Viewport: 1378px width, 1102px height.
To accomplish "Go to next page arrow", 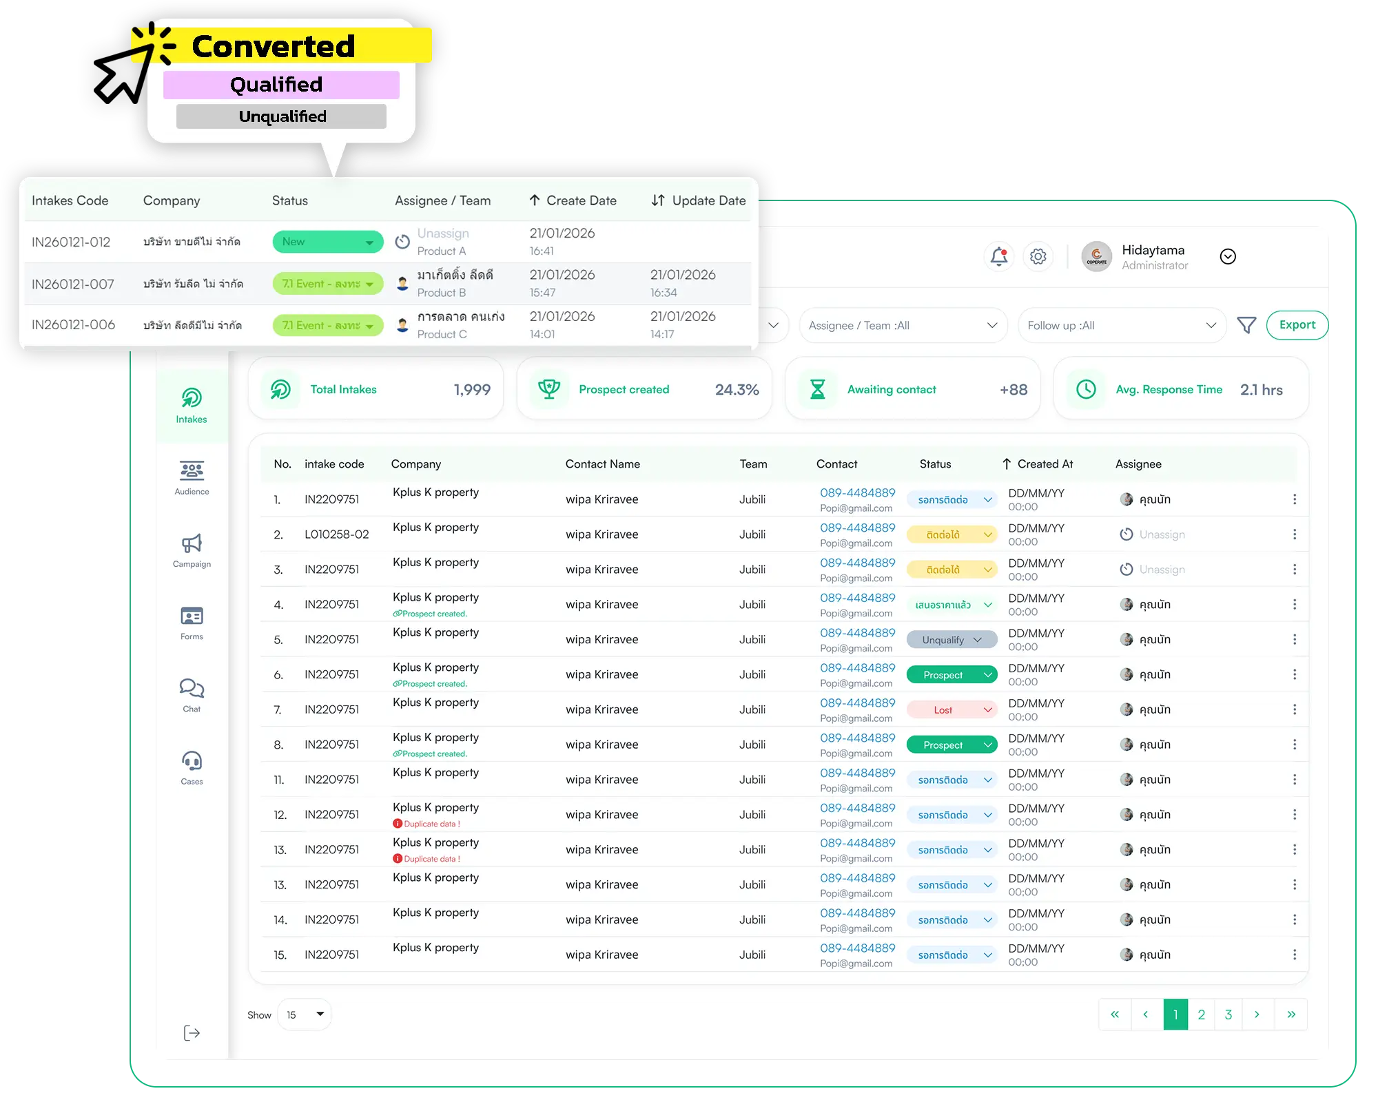I will (x=1257, y=1015).
